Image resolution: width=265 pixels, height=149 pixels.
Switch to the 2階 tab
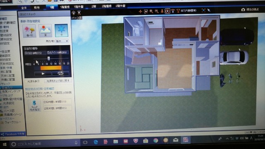click(94, 7)
